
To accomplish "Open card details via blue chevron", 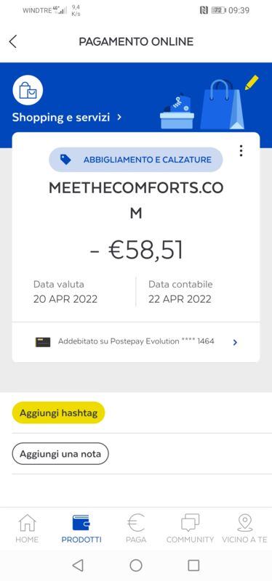I will [235, 343].
